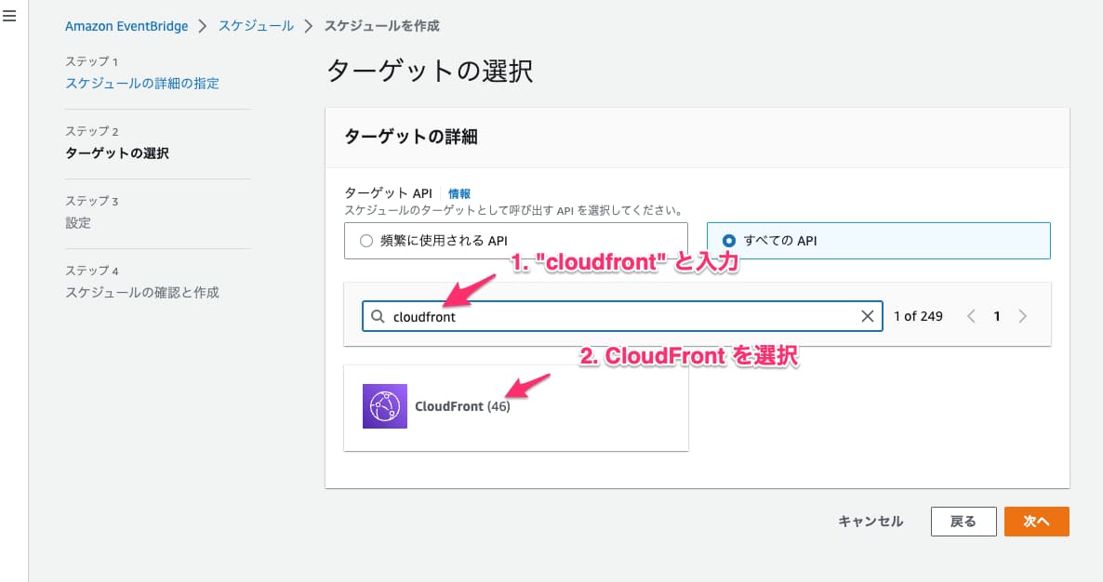This screenshot has height=582, width=1103.
Task: Open the スケジュール breadcrumb link
Action: [x=256, y=26]
